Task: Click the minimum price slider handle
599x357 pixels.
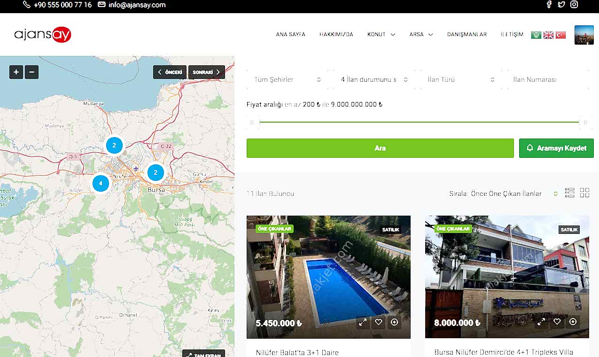Action: click(x=253, y=122)
